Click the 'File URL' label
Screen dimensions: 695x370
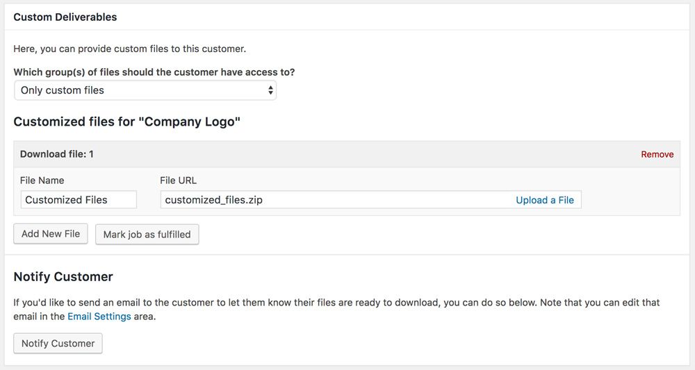(178, 180)
